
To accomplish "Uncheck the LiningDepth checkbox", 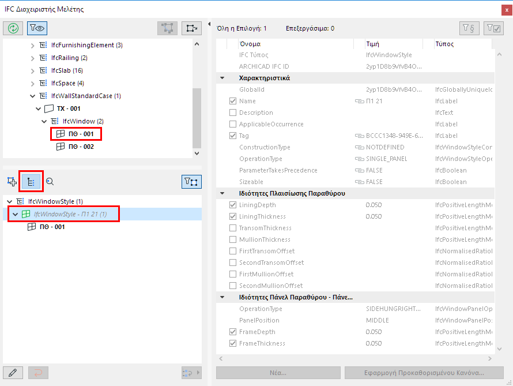I will [x=233, y=205].
